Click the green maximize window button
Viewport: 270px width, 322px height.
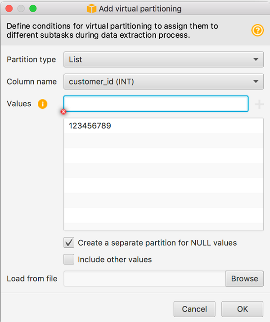[x=32, y=9]
